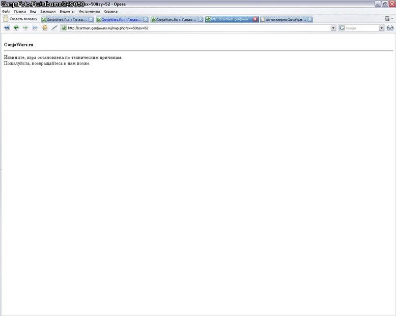Screen dimensions: 396x316
Task: Click text 'Пожалуйста, возвращайтесь к нам позже.'
Action: click(x=47, y=63)
